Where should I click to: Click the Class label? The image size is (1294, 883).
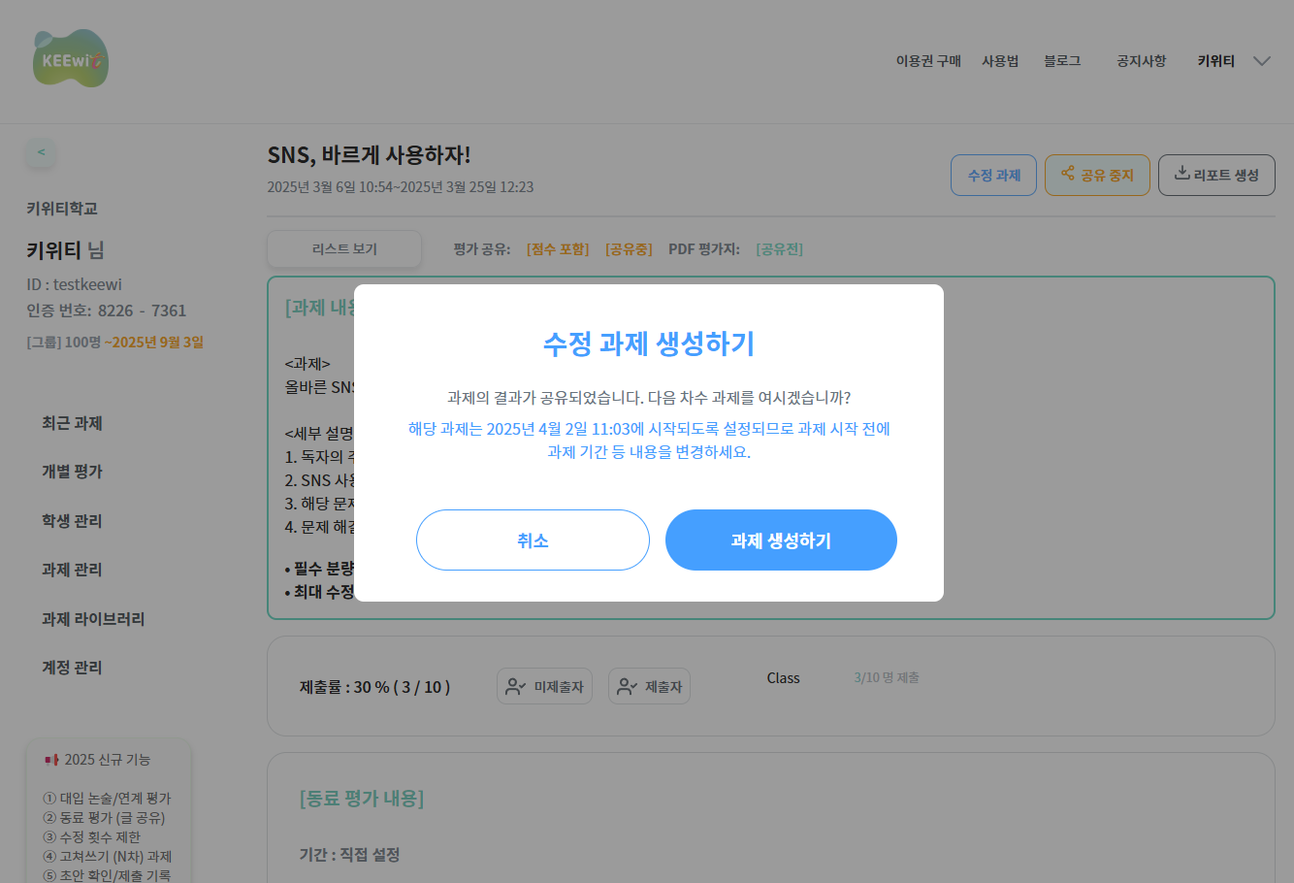(783, 678)
